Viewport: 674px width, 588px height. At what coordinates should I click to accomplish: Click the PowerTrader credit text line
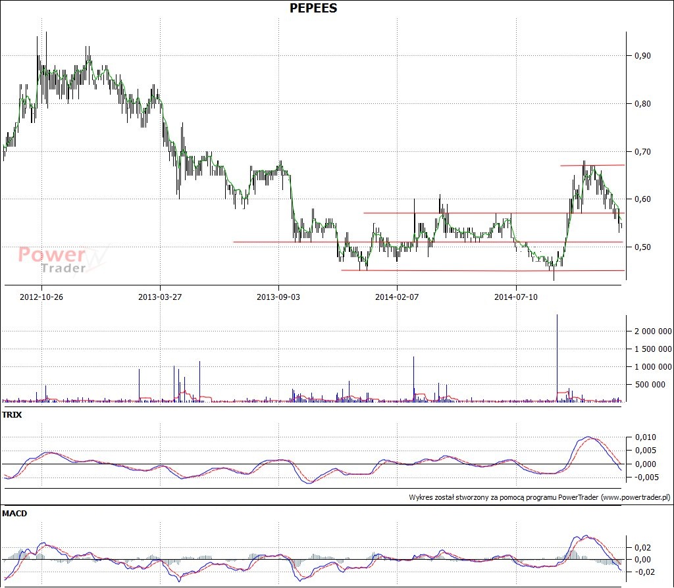tap(540, 497)
